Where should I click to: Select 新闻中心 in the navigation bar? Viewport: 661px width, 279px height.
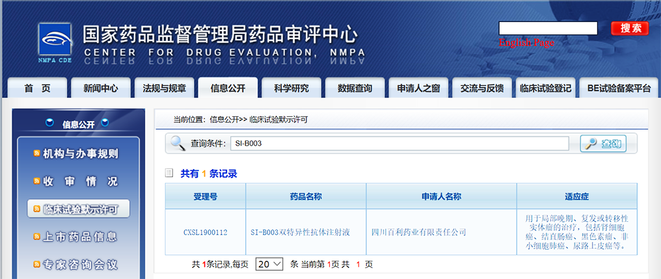click(100, 88)
